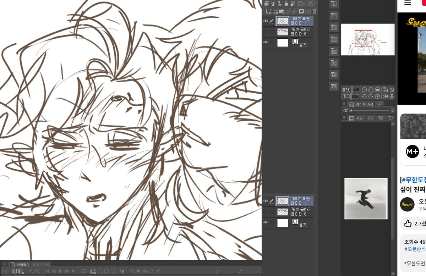This screenshot has width=426, height=276.
Task: Select the 레이어 속성 tab
Action: coord(361,104)
